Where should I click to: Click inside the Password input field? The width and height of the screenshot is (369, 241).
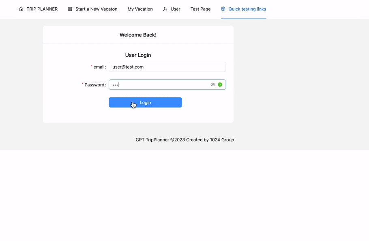(160, 85)
